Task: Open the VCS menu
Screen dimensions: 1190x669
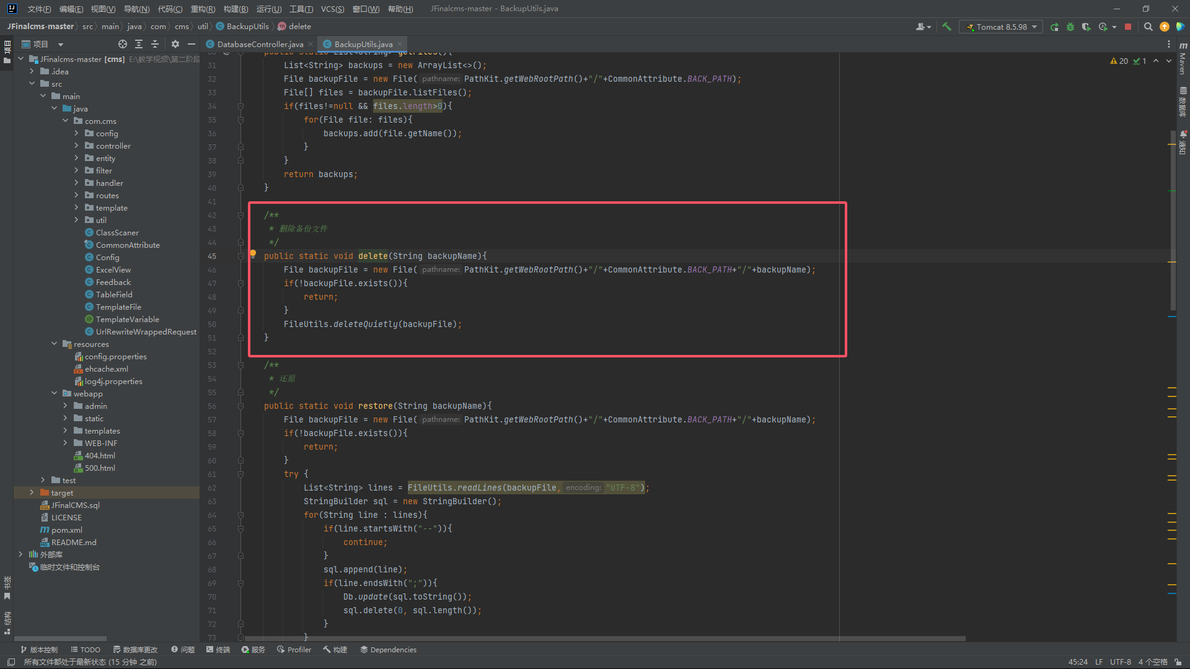Action: [x=332, y=9]
